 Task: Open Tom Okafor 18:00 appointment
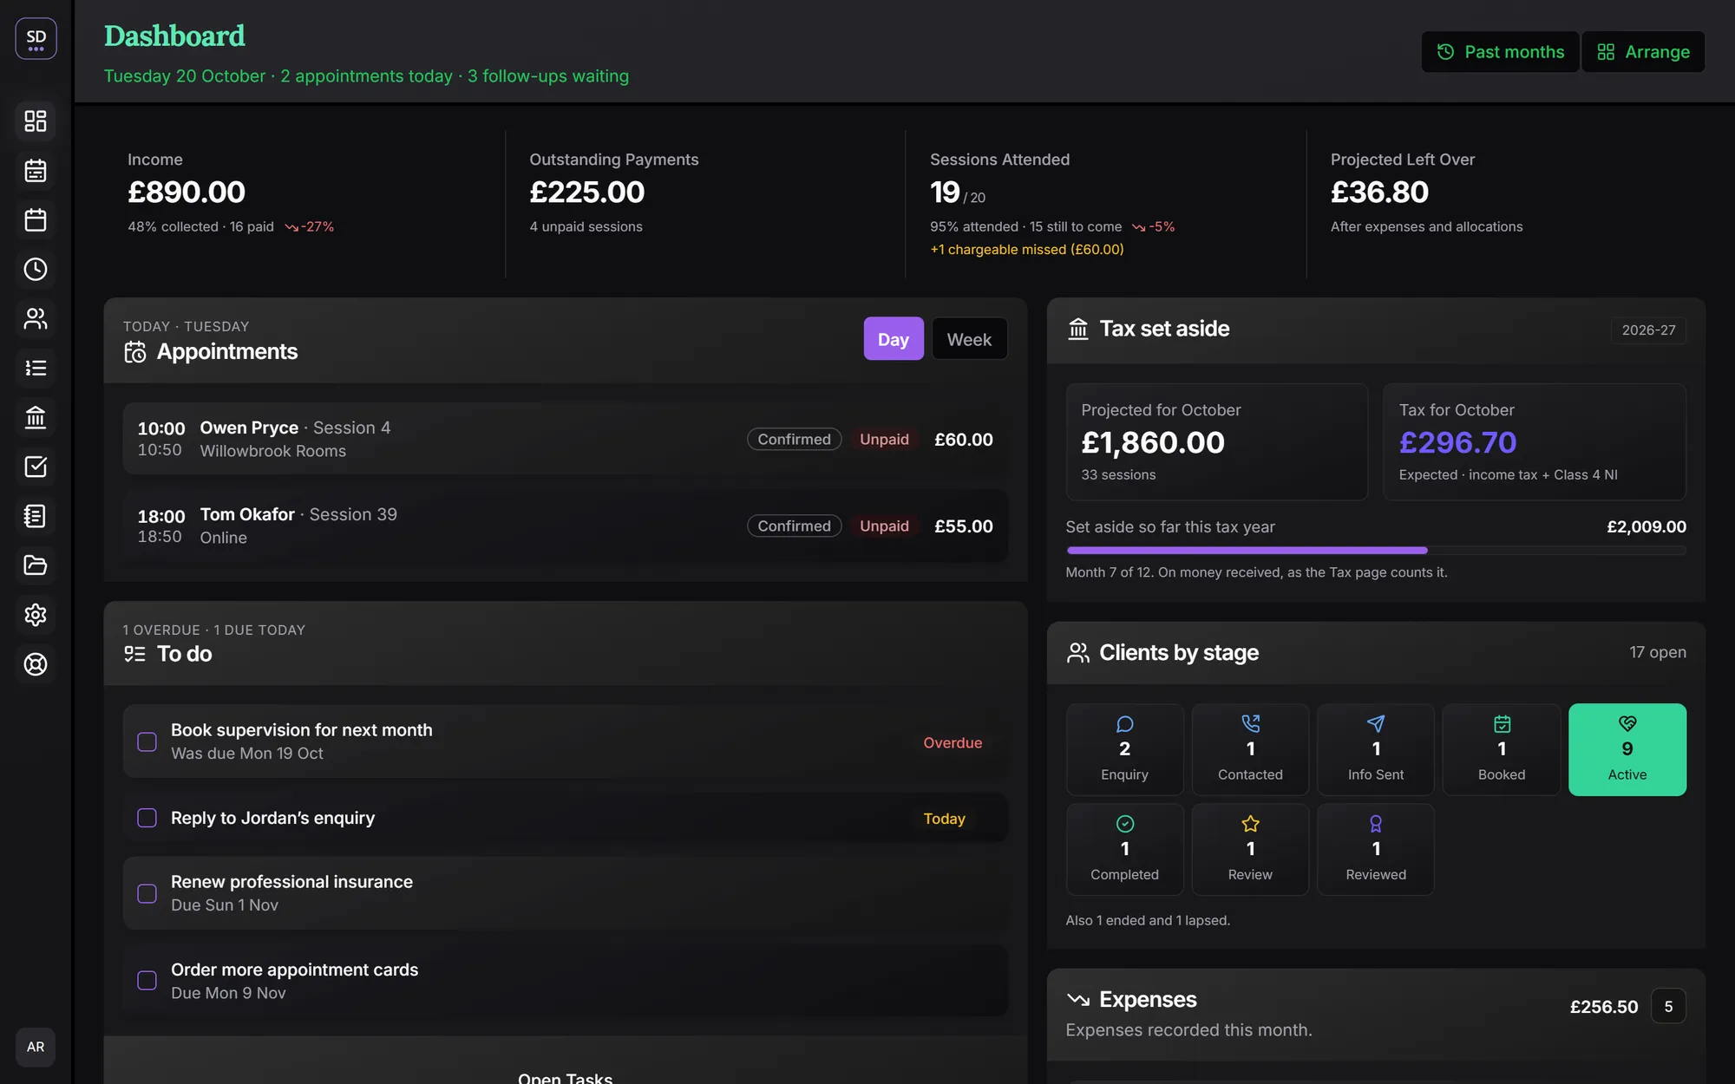coord(566,526)
